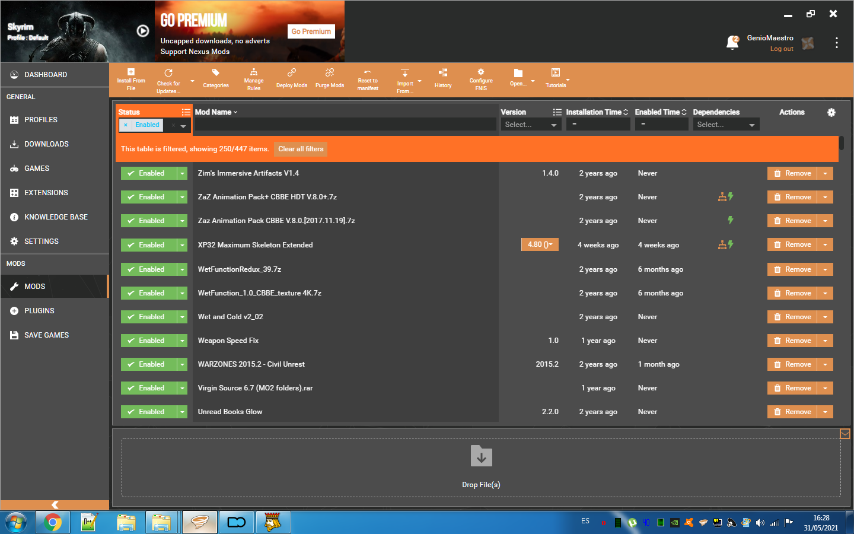Expand Check for Updates dropdown arrow
This screenshot has width=854, height=534.
pos(192,81)
